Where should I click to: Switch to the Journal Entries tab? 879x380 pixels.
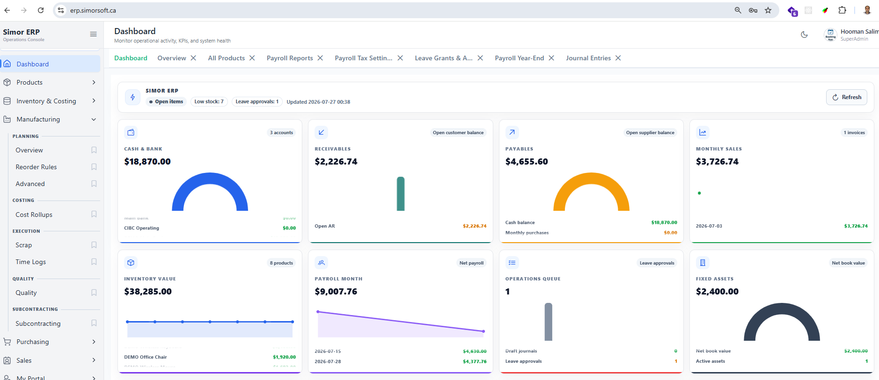(588, 58)
